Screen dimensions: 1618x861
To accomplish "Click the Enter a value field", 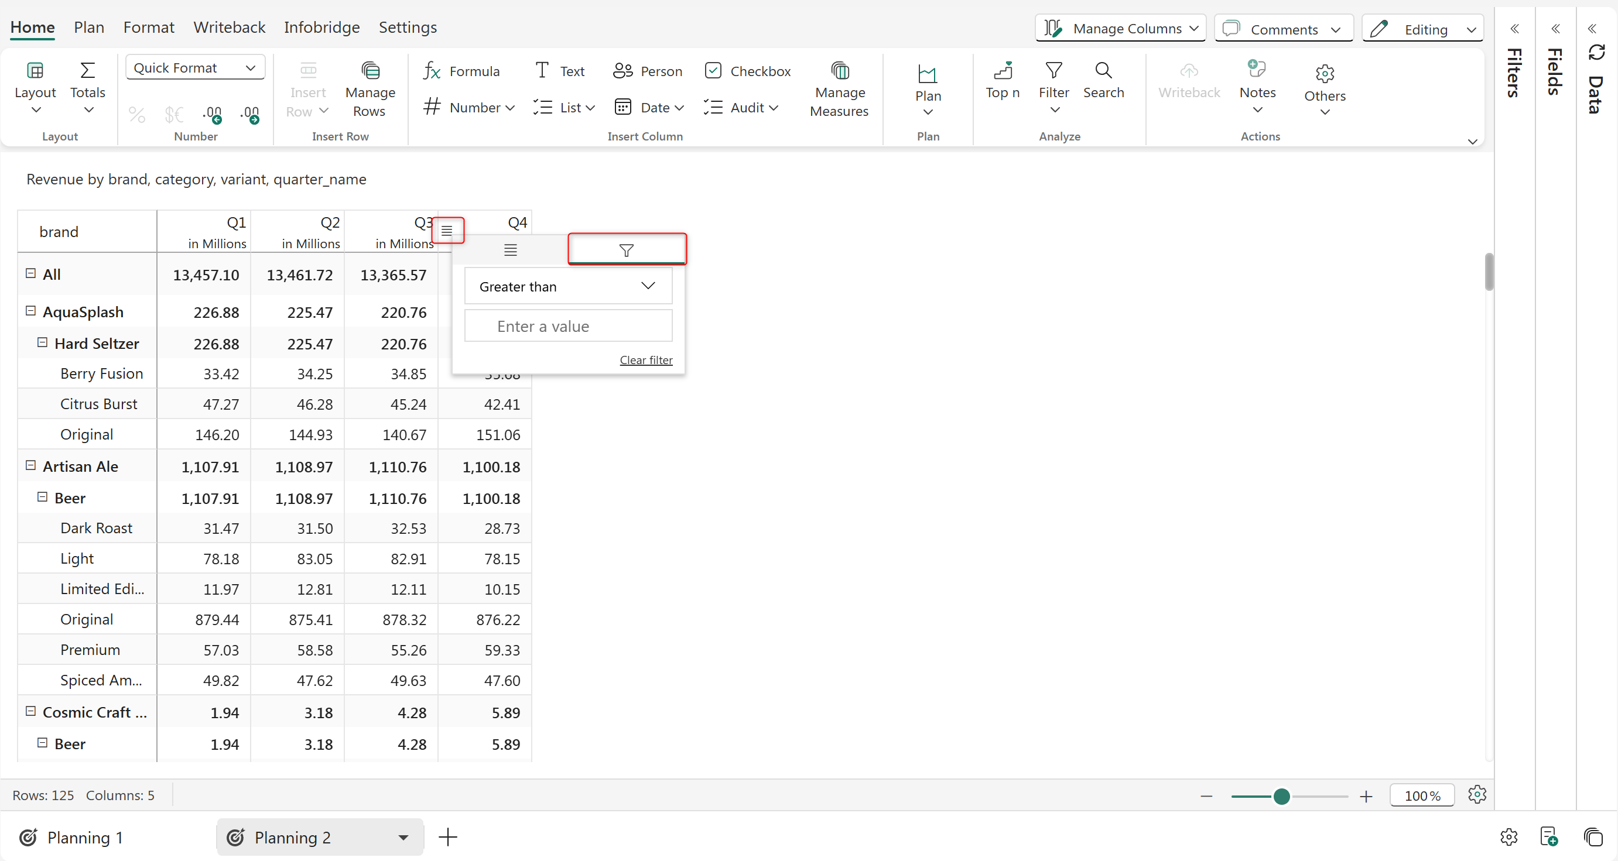I will (x=568, y=326).
